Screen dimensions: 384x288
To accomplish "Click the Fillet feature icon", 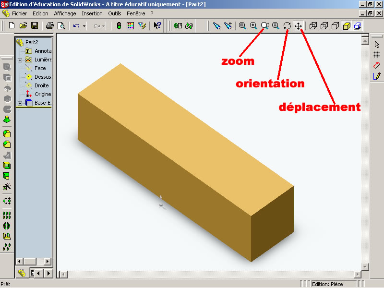I will click(x=7, y=134).
